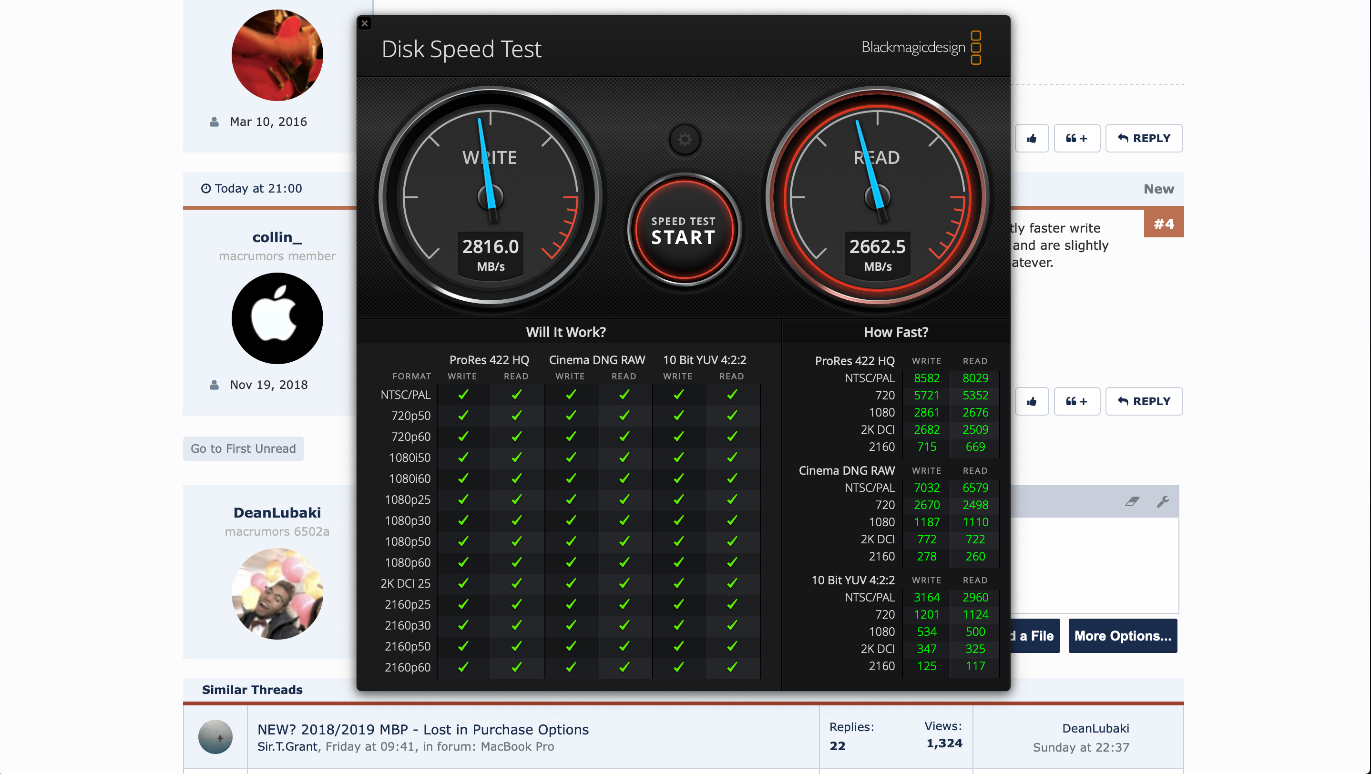
Task: Click ProRes 422 HQ NTSC/PAL write value 8582
Action: pyautogui.click(x=927, y=377)
